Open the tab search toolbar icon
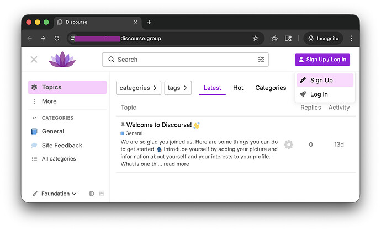This screenshot has width=381, height=230. coord(288,39)
